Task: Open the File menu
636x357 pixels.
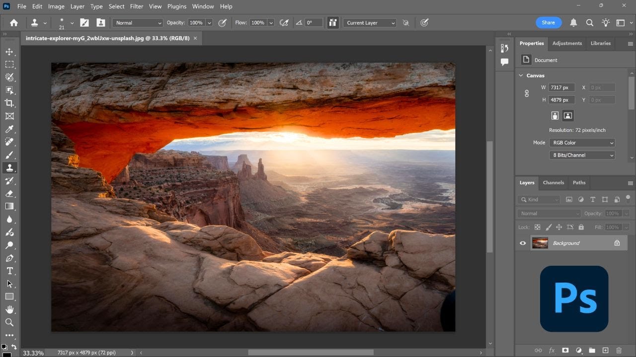Action: (x=21, y=6)
